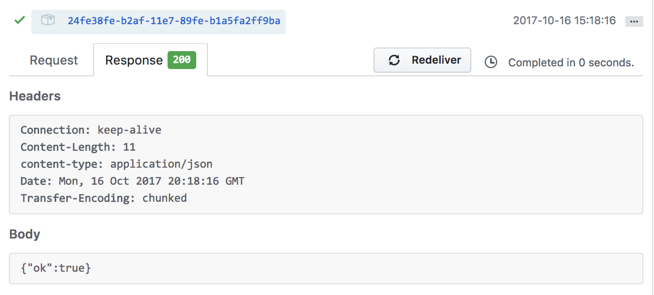This screenshot has width=654, height=295.
Task: Click the Date header line
Action: click(133, 181)
